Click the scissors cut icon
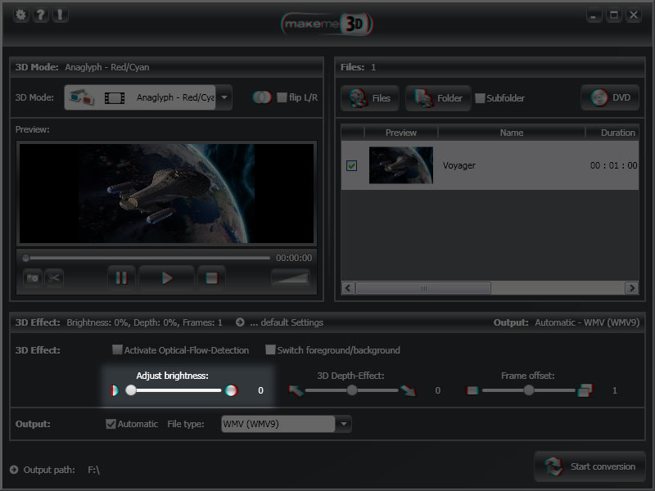Image resolution: width=655 pixels, height=491 pixels. [54, 278]
